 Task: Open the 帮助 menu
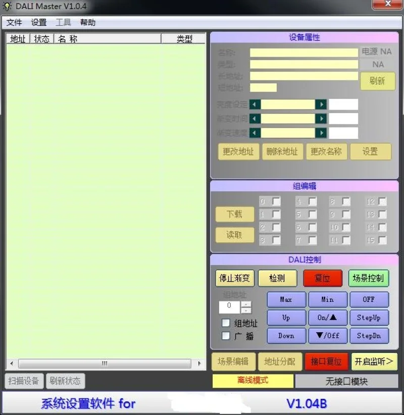[88, 22]
